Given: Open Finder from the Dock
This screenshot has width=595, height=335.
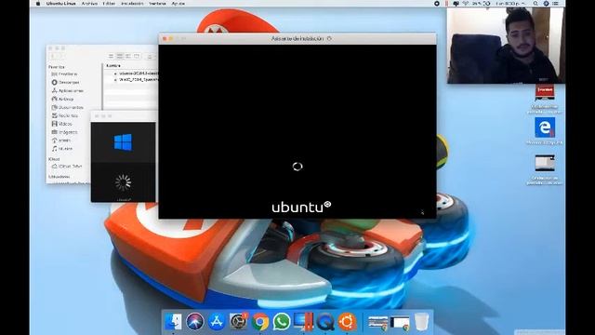Looking at the screenshot, I should click(x=174, y=322).
